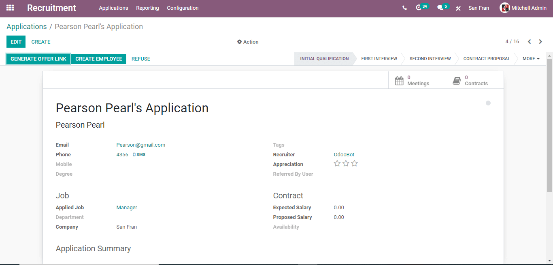
Task: Open Contracts book icon
Action: click(x=457, y=80)
